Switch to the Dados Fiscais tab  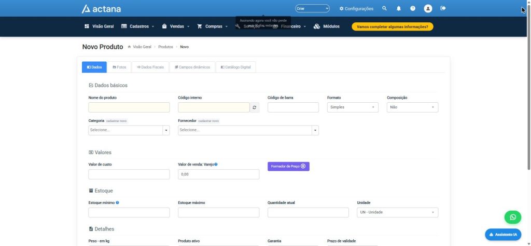tap(150, 67)
